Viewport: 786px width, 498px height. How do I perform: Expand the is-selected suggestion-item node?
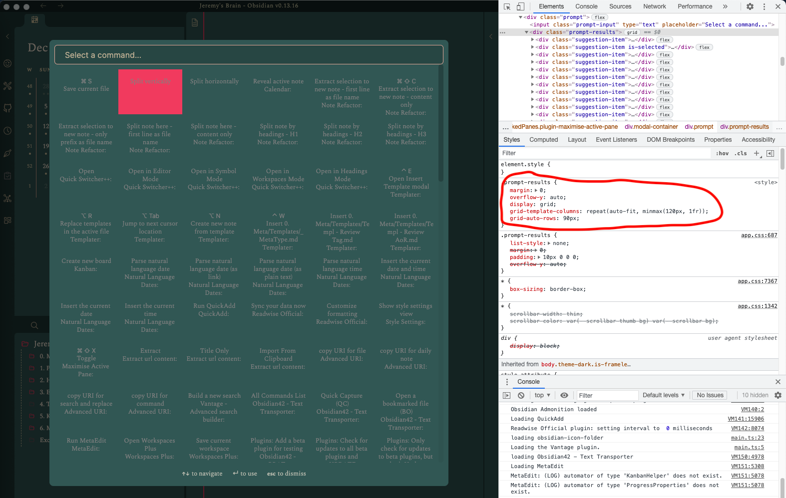tap(533, 47)
